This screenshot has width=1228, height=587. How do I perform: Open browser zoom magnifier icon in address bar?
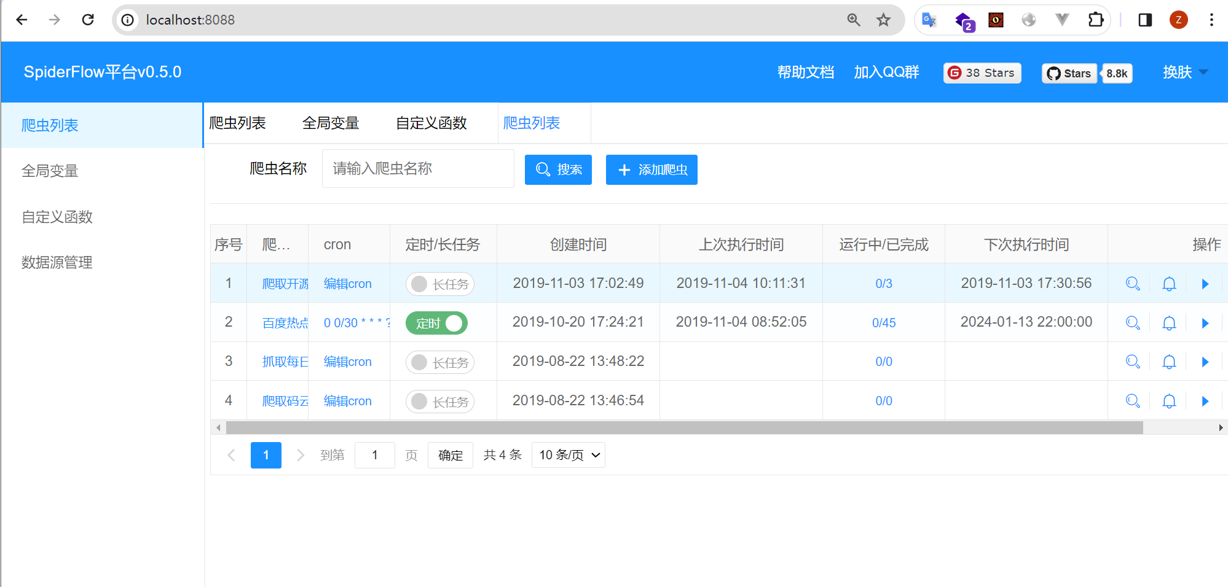pos(854,20)
